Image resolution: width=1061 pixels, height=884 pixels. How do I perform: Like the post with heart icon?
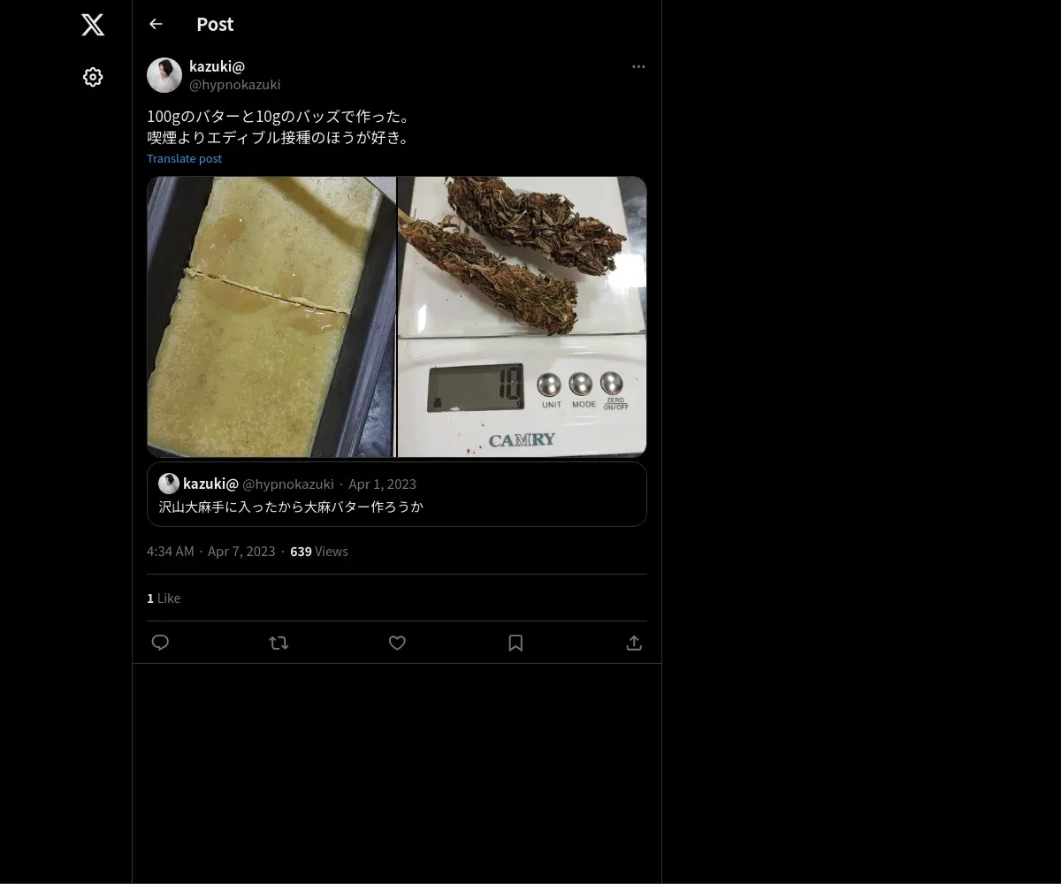(397, 643)
